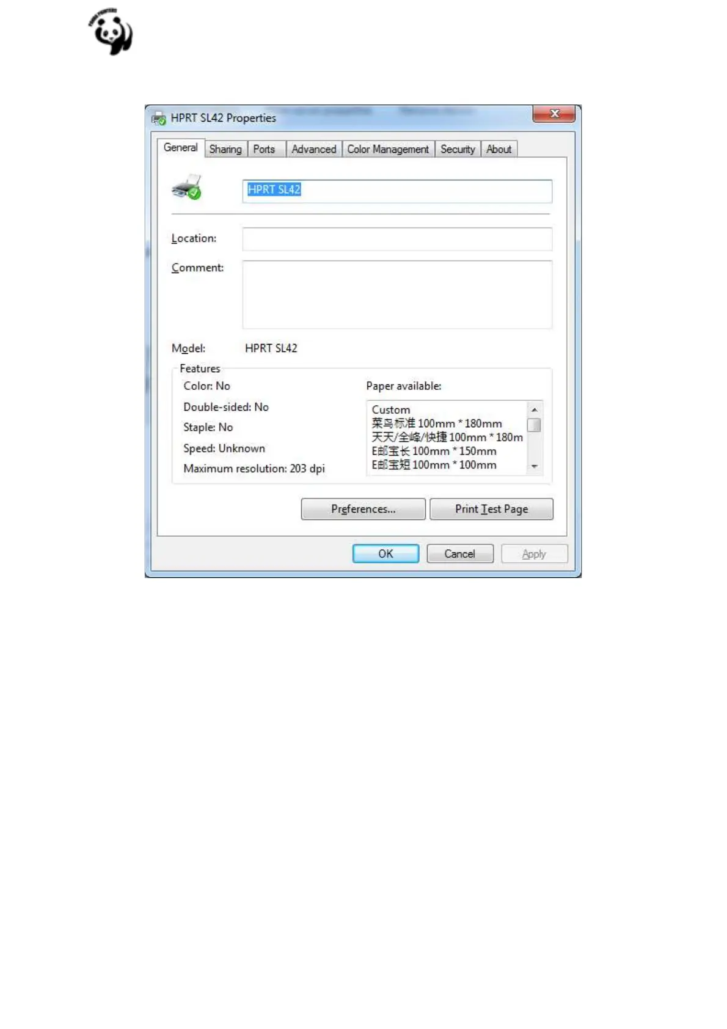Confirm with the OK button
This screenshot has height=1029, width=727.
click(x=385, y=554)
